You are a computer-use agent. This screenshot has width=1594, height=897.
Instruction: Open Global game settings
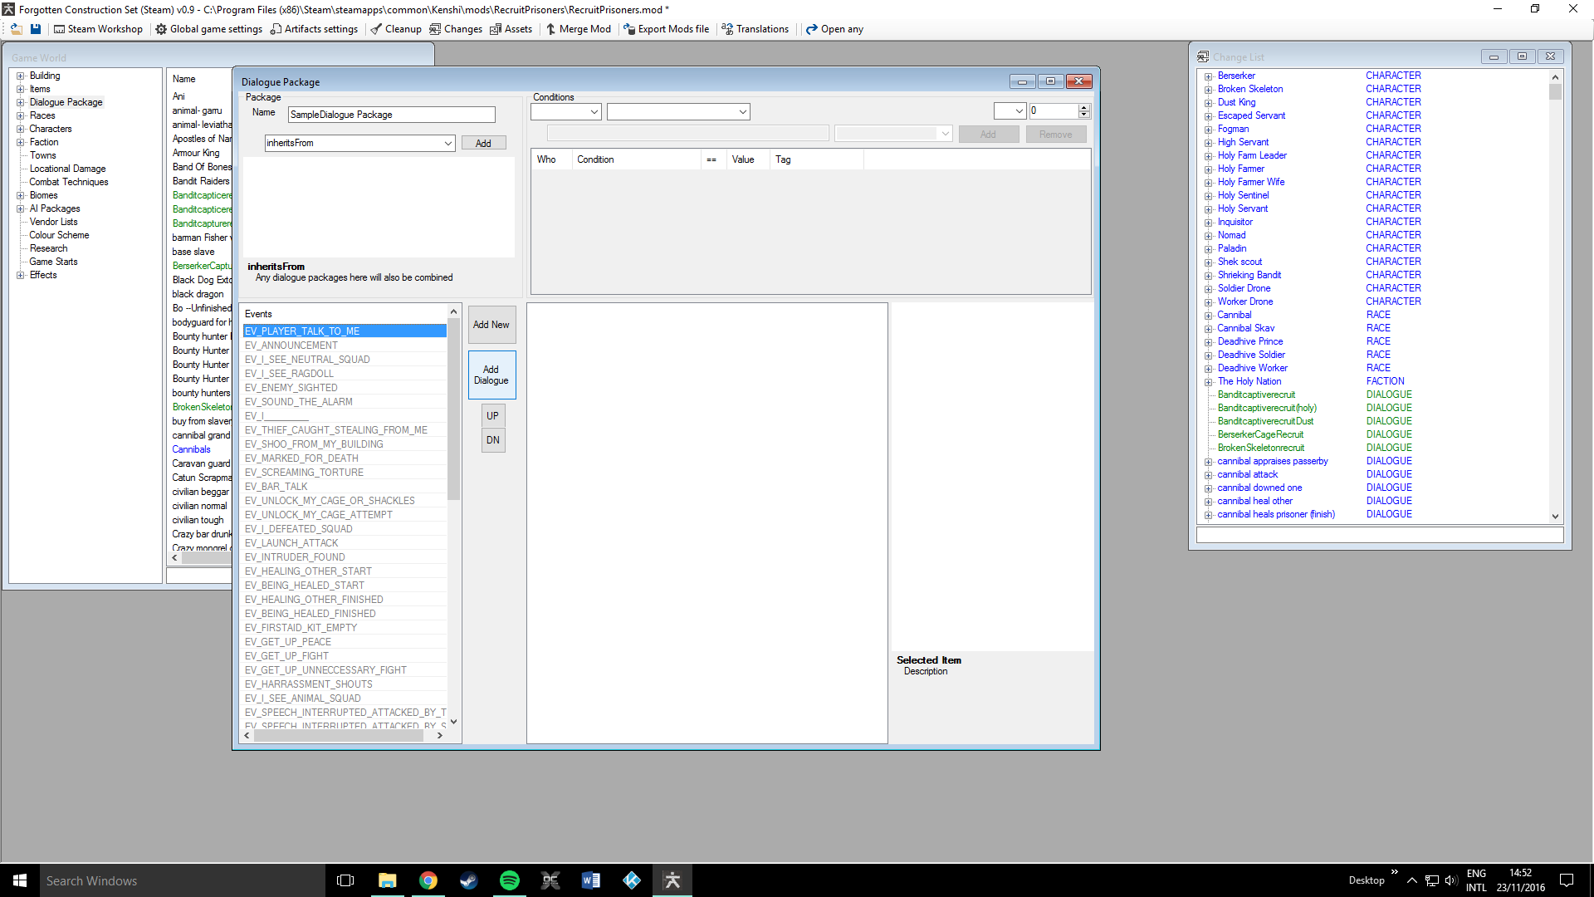[208, 29]
